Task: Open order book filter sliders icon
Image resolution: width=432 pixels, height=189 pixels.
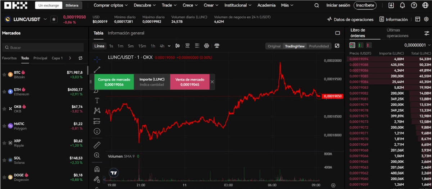Action: pyautogui.click(x=427, y=33)
